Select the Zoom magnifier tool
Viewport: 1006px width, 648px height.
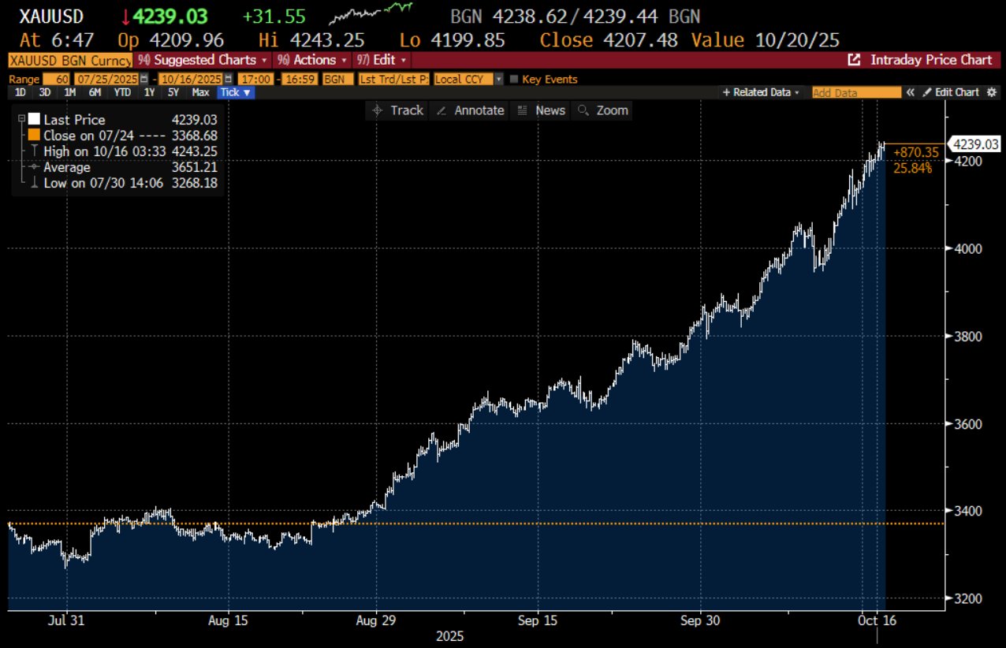603,110
